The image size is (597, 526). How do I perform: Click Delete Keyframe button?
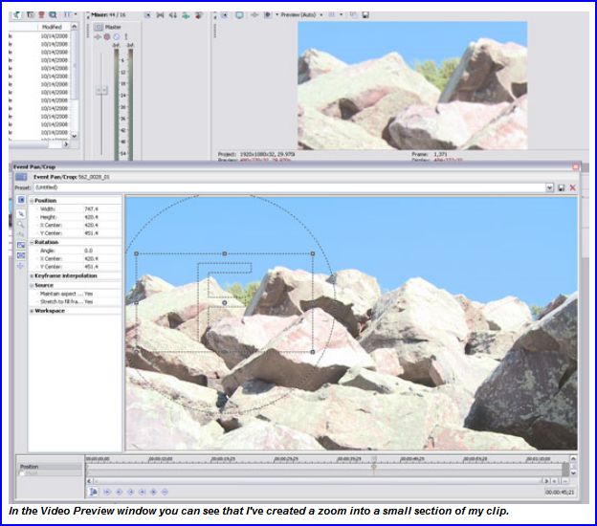point(165,493)
